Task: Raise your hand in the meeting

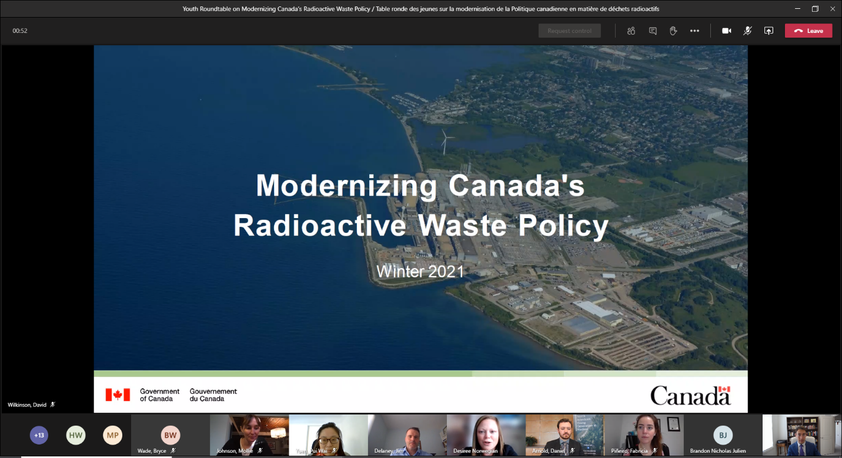Action: [673, 31]
